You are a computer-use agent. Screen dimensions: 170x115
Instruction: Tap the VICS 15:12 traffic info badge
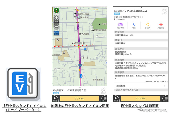tap(56, 33)
